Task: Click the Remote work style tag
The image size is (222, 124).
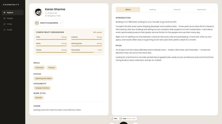Action: [39, 98]
